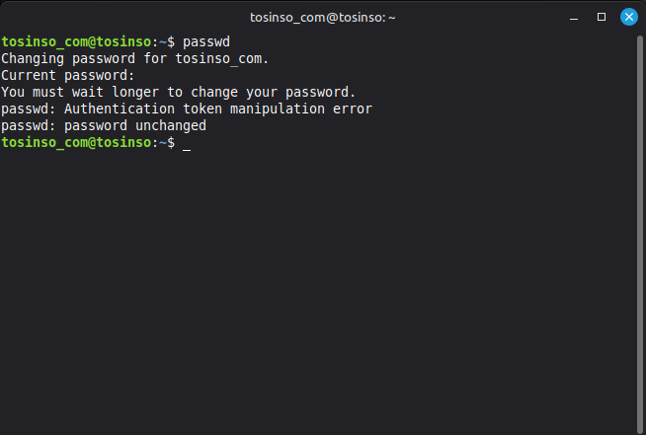
Task: Minimize the terminal window
Action: coord(575,17)
